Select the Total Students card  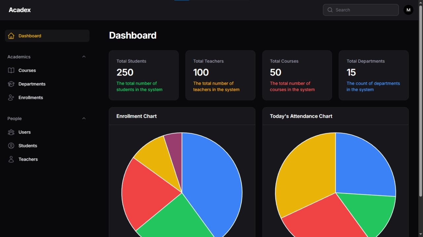click(x=143, y=75)
